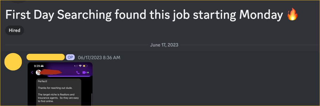Click the post title text

point(144,15)
